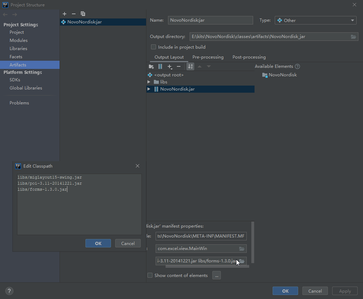
Task: Open the artifact Type dropdown
Action: tap(315, 20)
